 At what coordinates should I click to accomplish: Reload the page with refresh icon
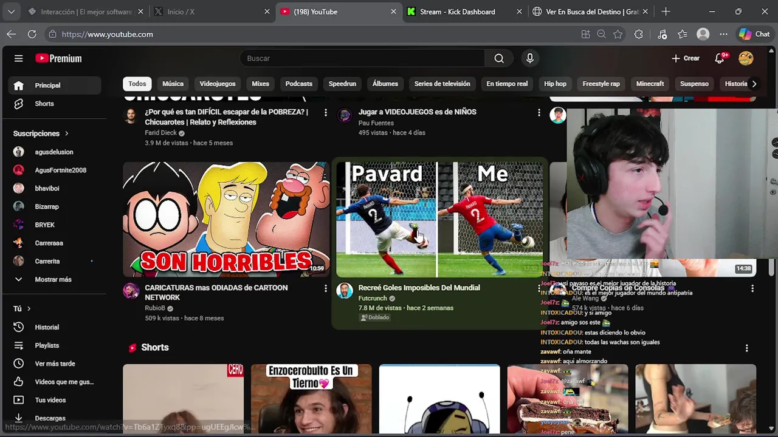(32, 34)
